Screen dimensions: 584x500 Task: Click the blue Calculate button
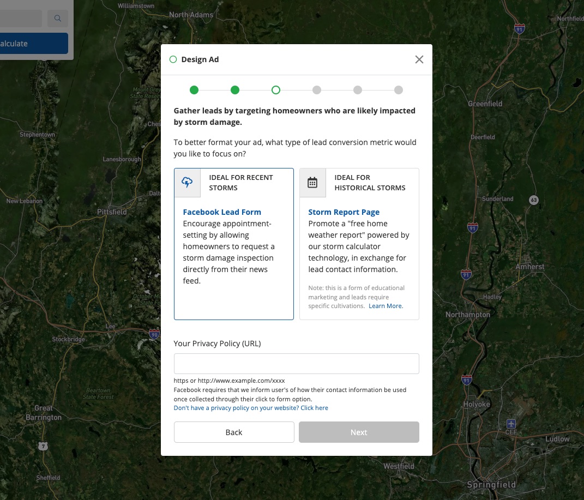[33, 44]
